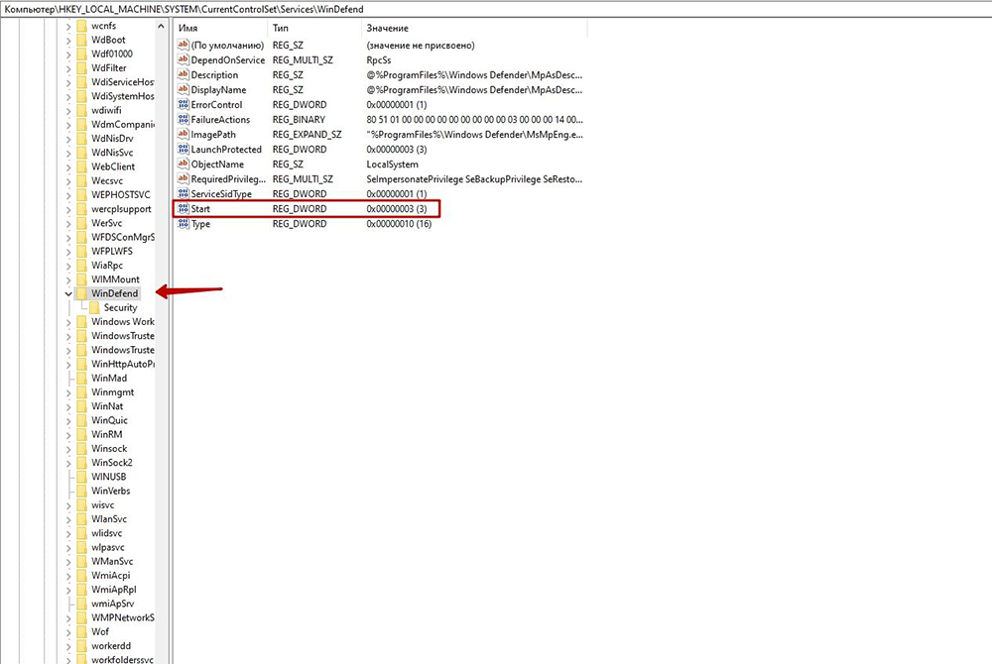This screenshot has height=664, width=992.
Task: Click the LaunchProtected value icon
Action: pyautogui.click(x=183, y=150)
